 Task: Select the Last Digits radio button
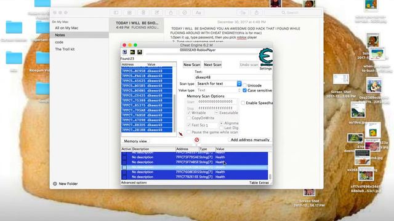[222, 128]
